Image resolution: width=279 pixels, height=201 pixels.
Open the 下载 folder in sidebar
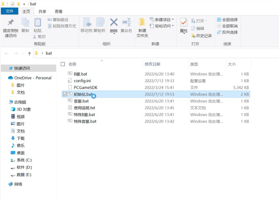pyautogui.click(x=18, y=138)
